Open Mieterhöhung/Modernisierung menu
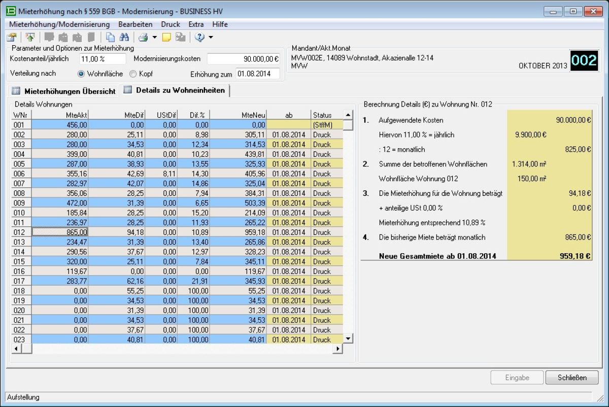Viewport: 609px width, 407px height. (x=59, y=24)
